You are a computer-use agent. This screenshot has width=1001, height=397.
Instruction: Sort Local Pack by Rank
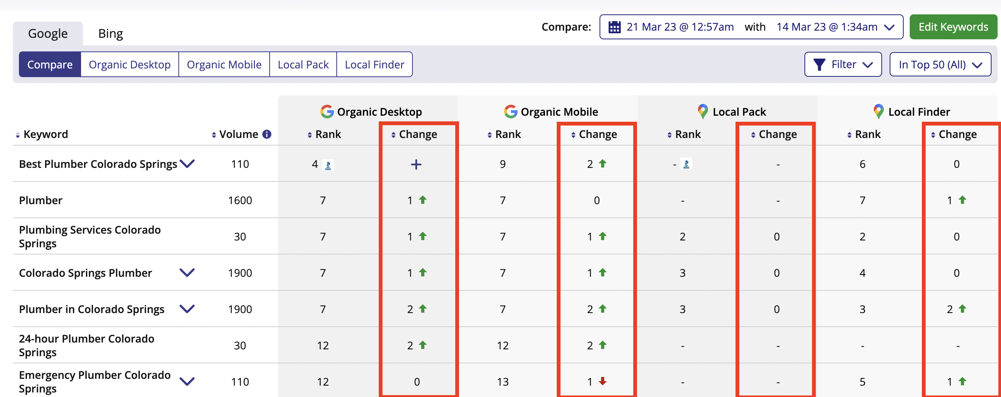click(670, 135)
